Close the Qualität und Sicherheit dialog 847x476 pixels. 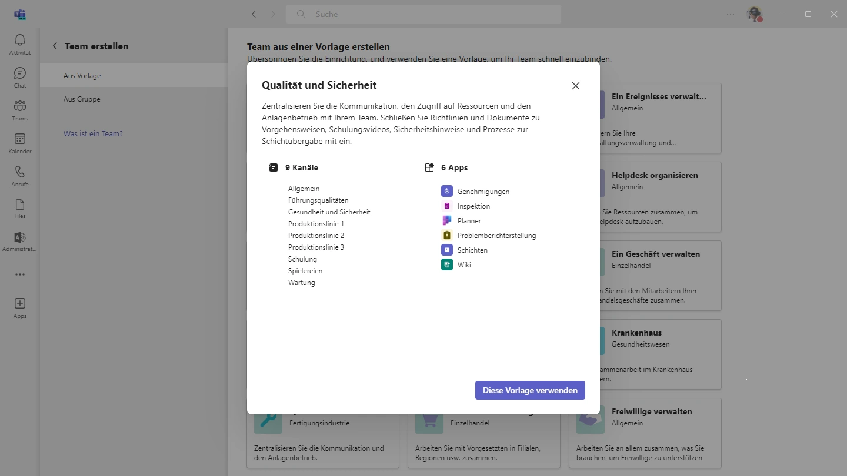(576, 86)
